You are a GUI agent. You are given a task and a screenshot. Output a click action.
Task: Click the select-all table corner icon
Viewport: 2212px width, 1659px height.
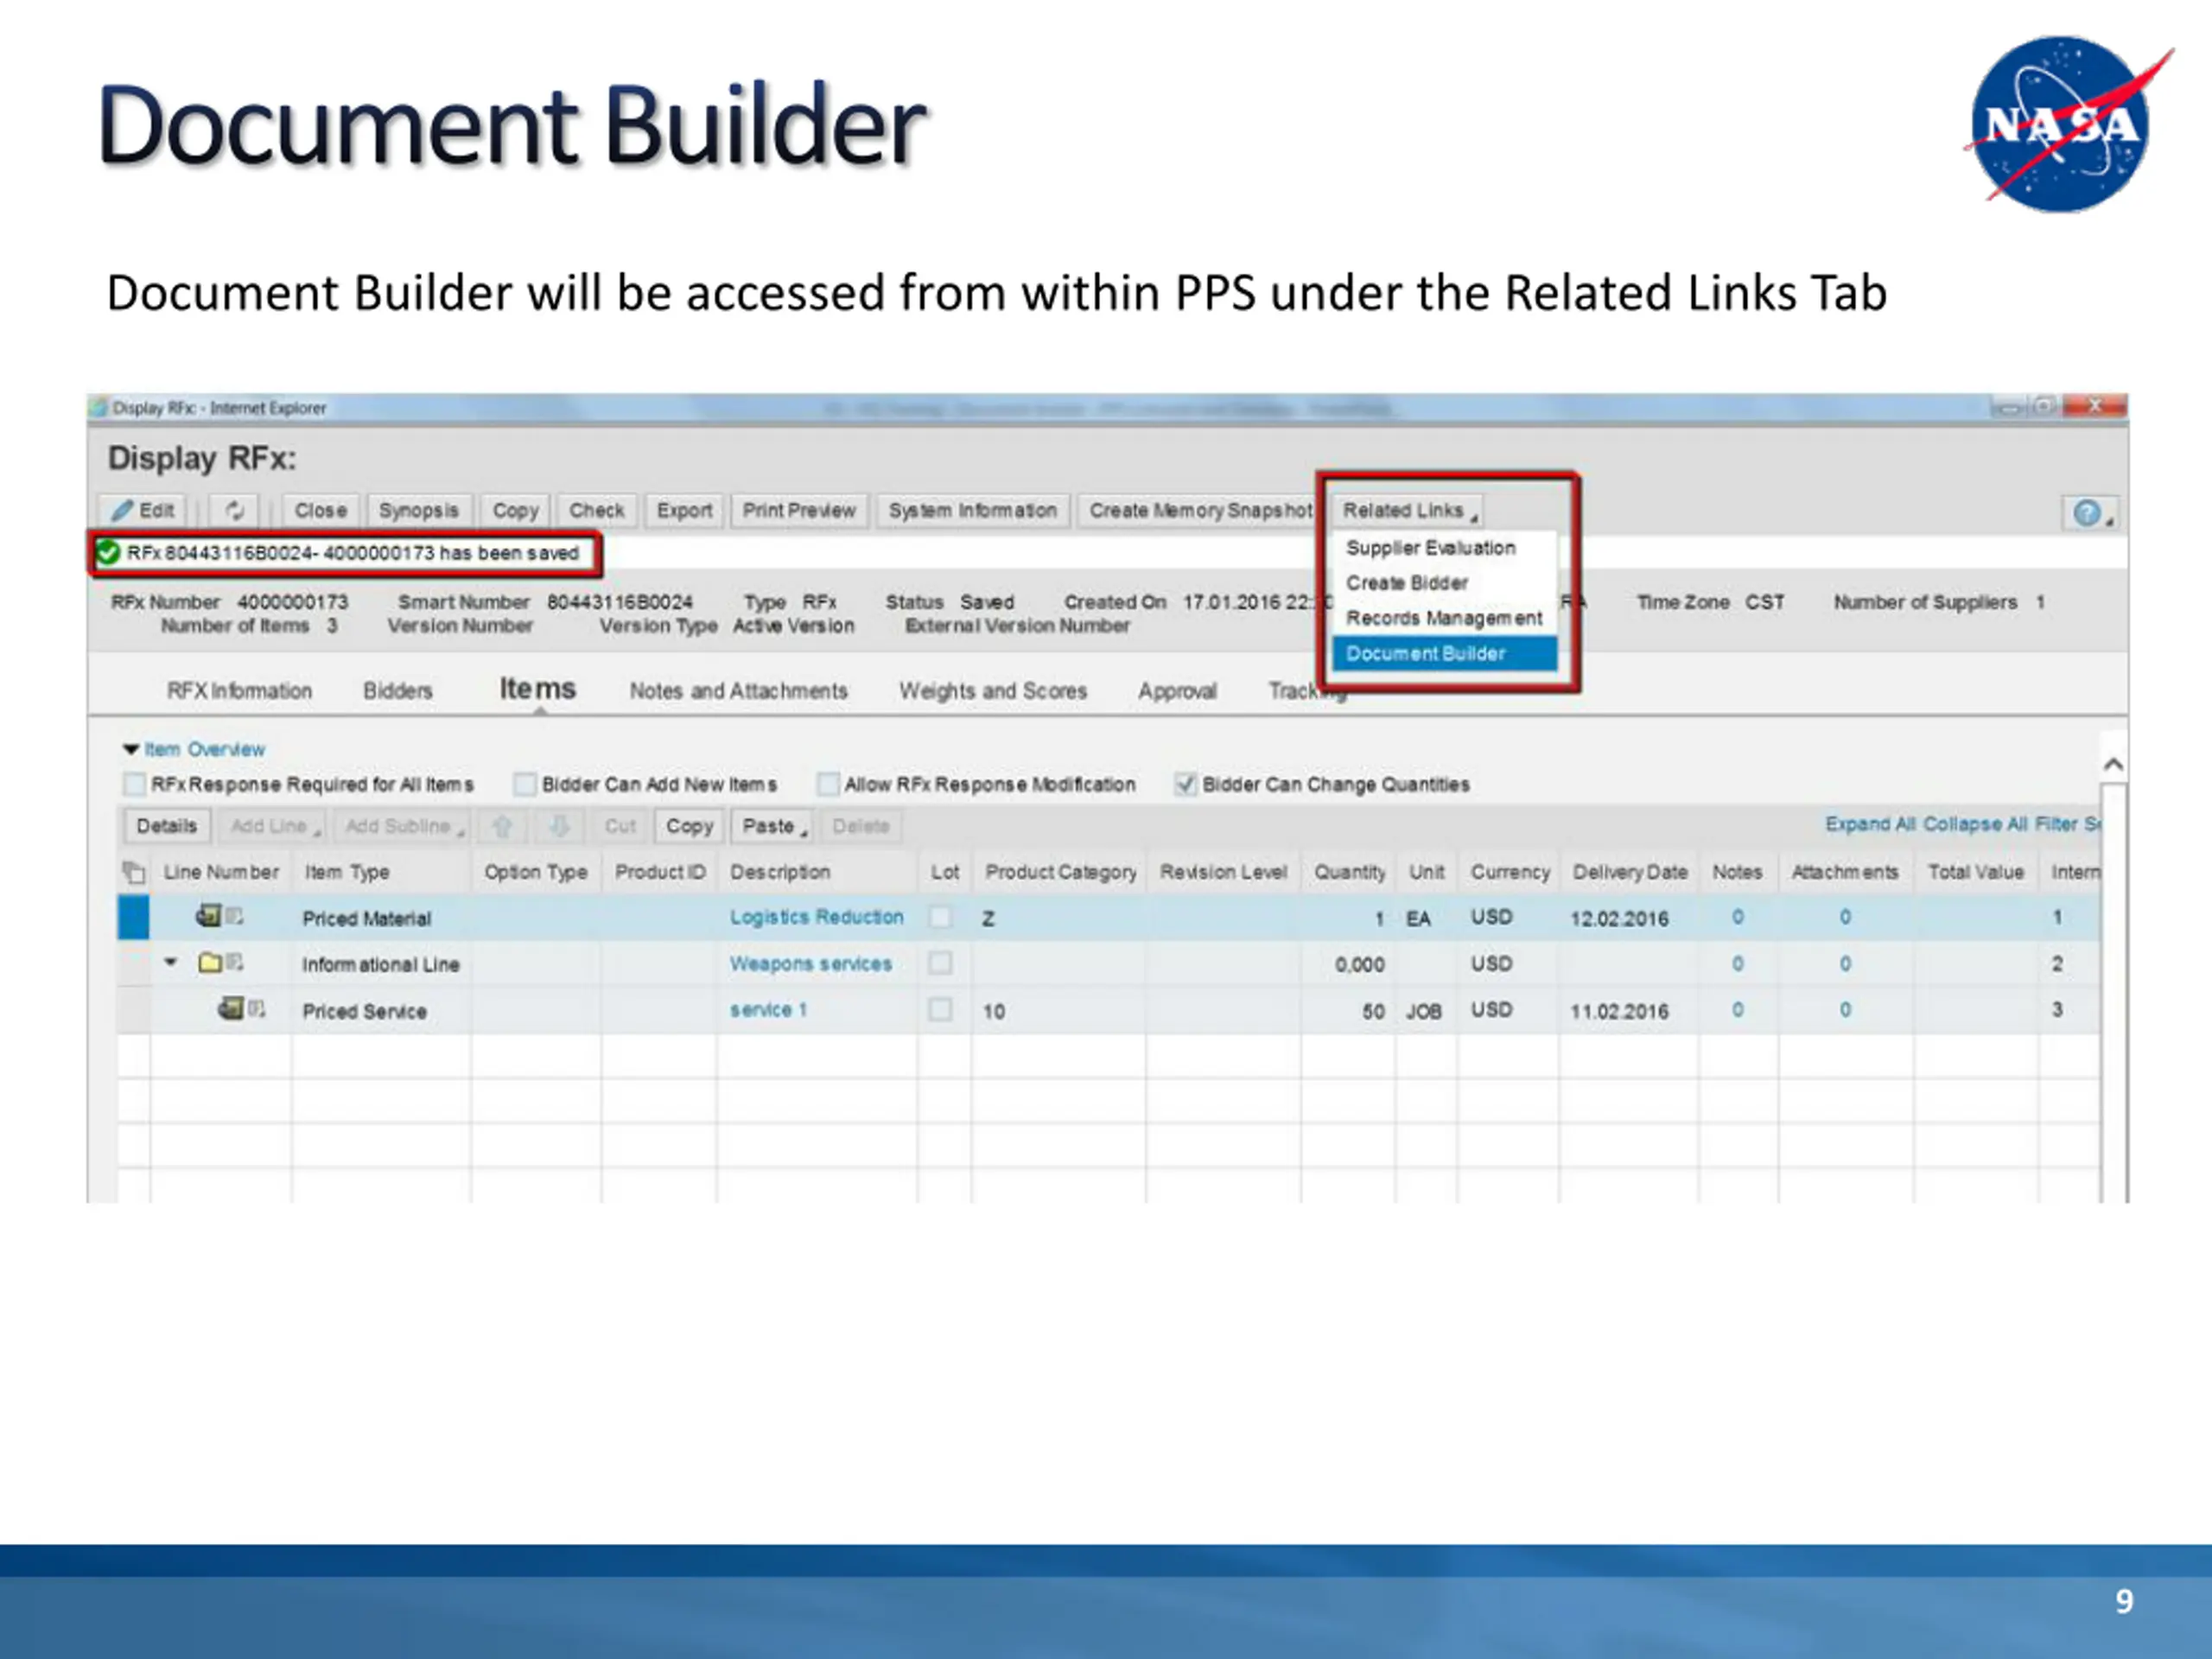pyautogui.click(x=133, y=872)
